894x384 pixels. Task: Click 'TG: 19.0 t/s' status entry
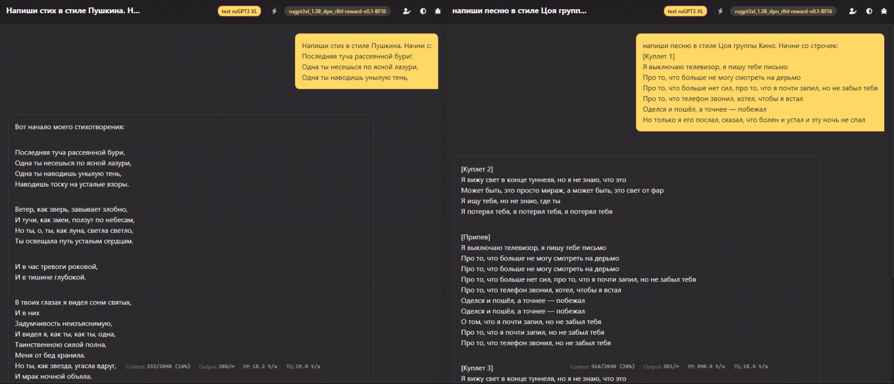coord(303,366)
